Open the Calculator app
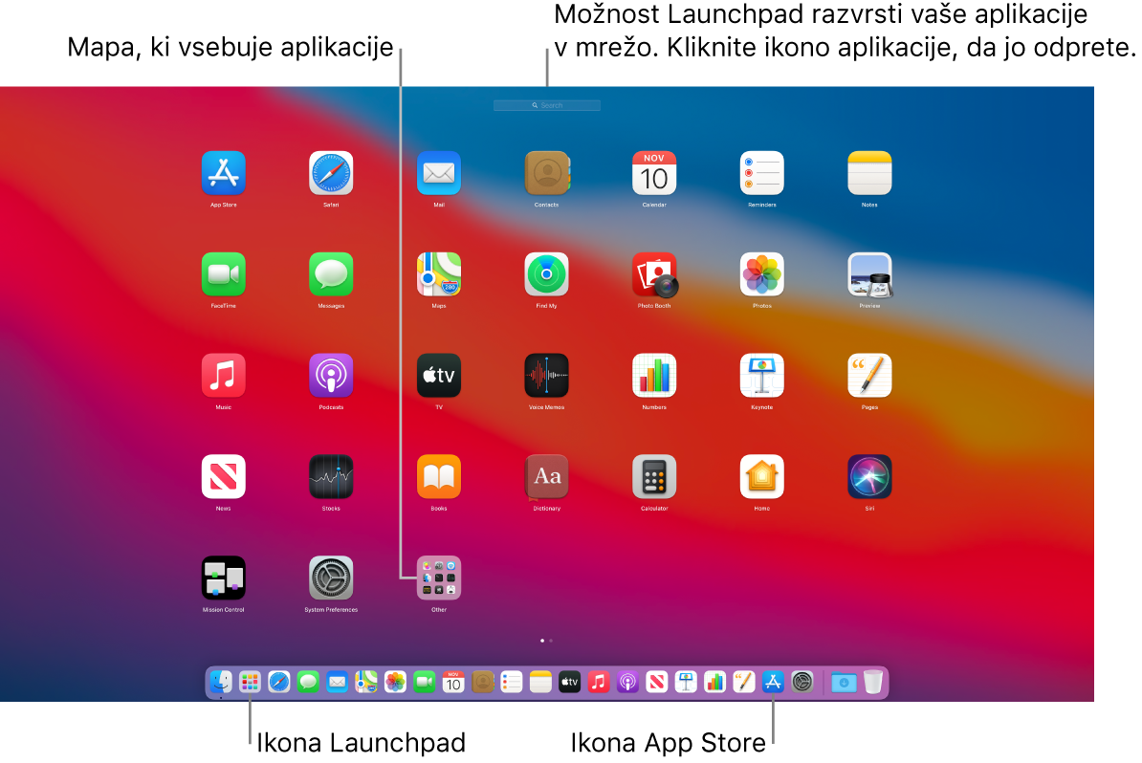This screenshot has width=1142, height=763. (x=654, y=477)
